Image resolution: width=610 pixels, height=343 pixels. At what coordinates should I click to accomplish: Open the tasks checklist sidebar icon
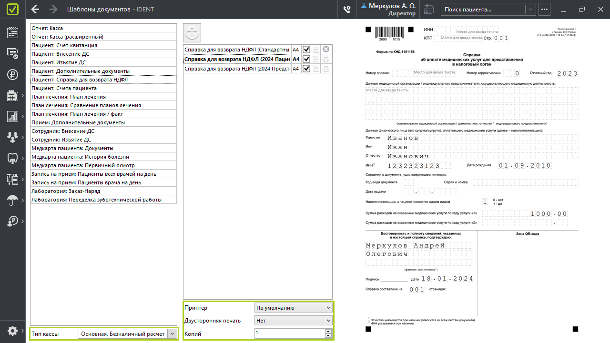click(13, 53)
